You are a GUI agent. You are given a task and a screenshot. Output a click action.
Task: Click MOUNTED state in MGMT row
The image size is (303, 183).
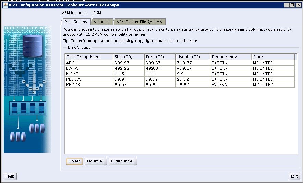pos(263,74)
